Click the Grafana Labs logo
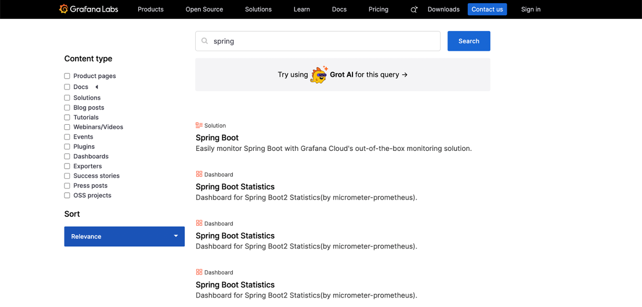 [88, 9]
